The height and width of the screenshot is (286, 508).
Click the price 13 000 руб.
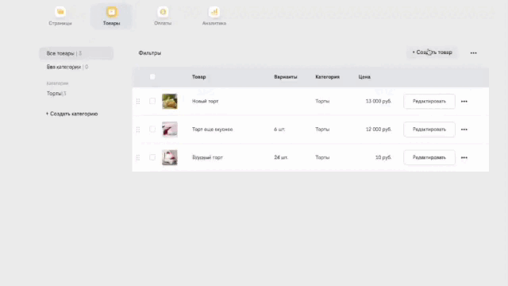379,102
